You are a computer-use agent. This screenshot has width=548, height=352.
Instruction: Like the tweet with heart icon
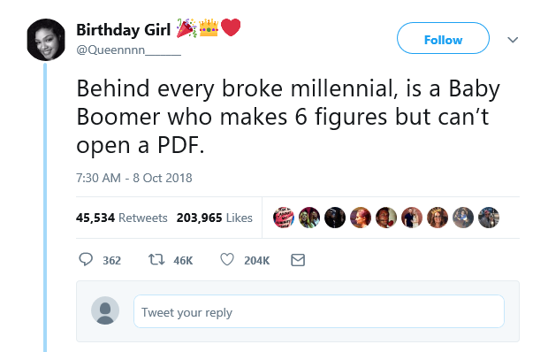pos(227,260)
